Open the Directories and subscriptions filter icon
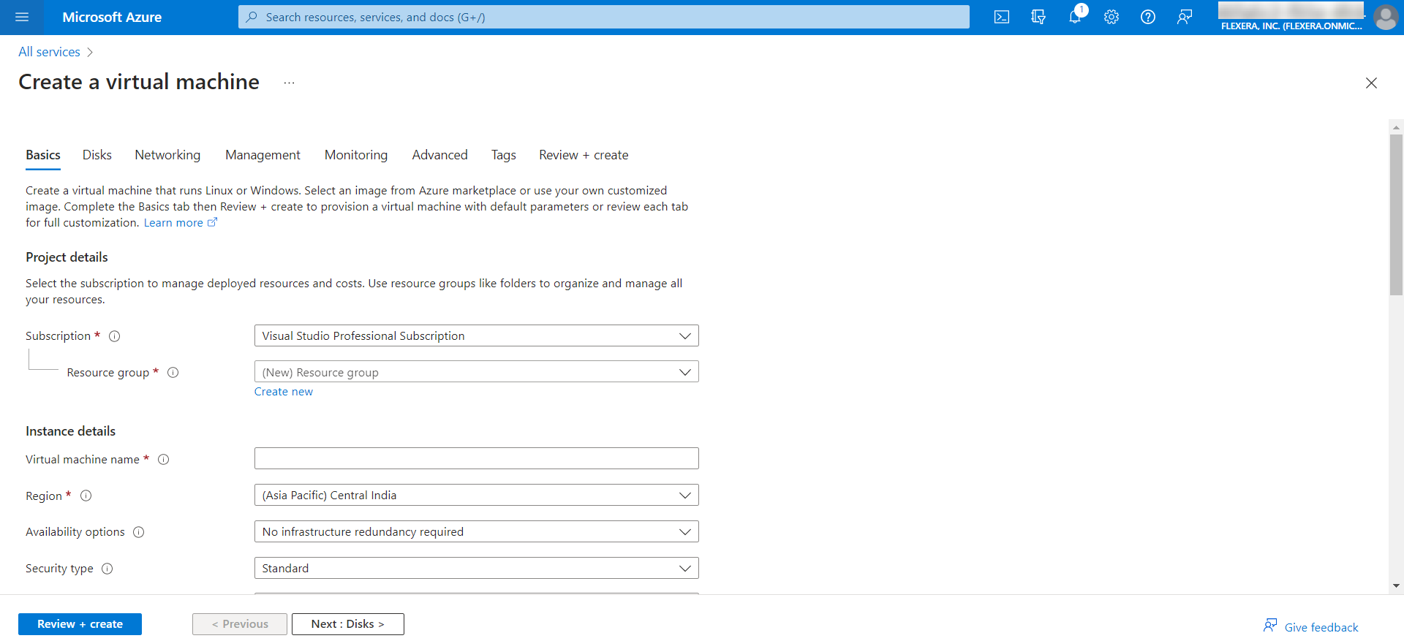The height and width of the screenshot is (641, 1404). tap(1038, 17)
